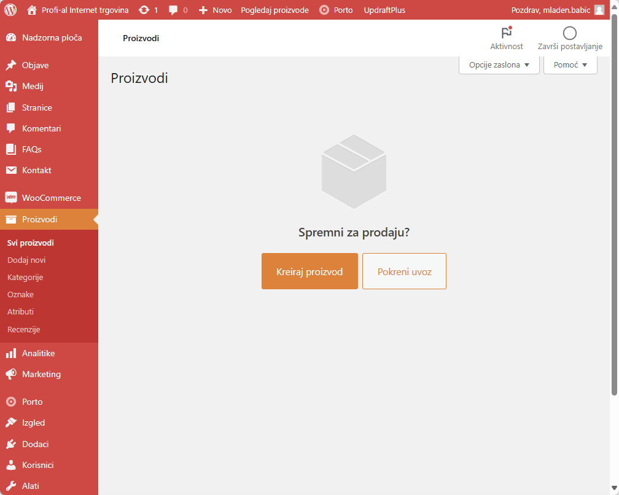Click the Završi postavljanje circle icon
This screenshot has width=619, height=495.
(570, 33)
